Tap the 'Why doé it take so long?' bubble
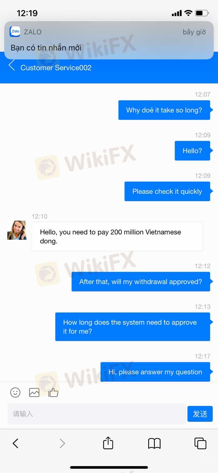The height and width of the screenshot is (473, 218). (x=164, y=110)
